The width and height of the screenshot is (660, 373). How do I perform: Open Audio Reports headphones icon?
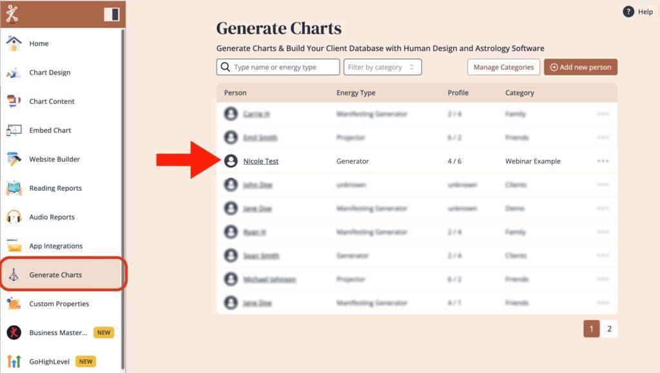click(14, 217)
